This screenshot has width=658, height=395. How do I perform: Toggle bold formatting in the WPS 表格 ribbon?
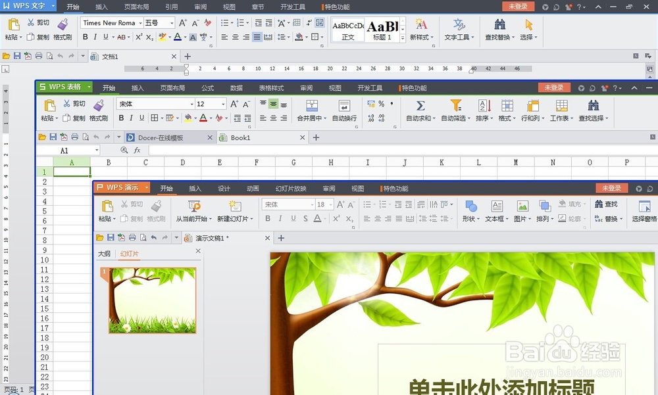pyautogui.click(x=121, y=117)
